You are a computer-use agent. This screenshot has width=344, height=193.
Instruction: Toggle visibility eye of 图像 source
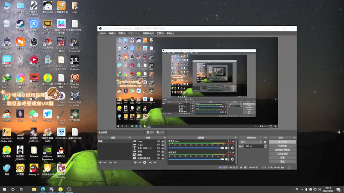point(158,155)
